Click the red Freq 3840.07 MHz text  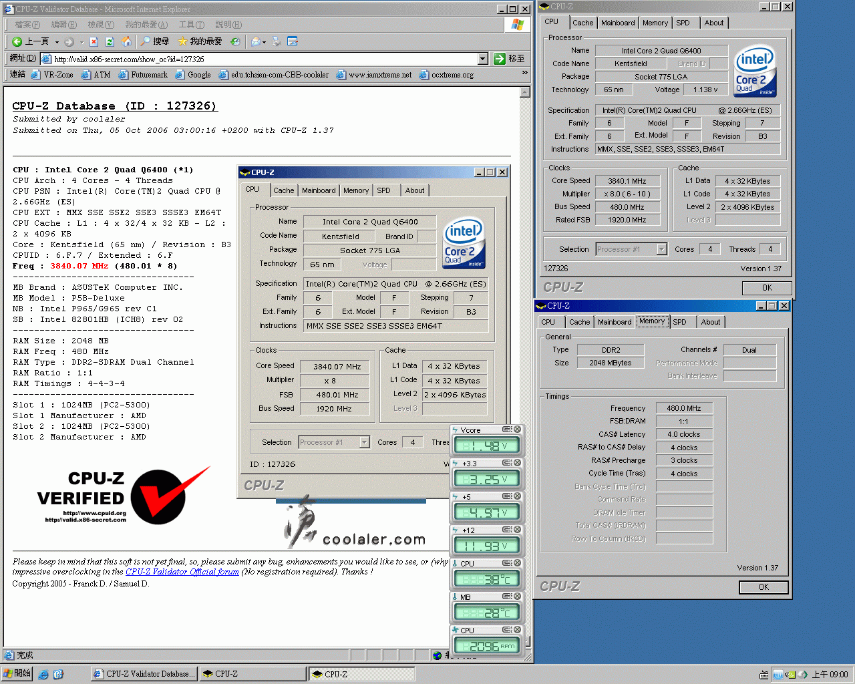tap(79, 266)
